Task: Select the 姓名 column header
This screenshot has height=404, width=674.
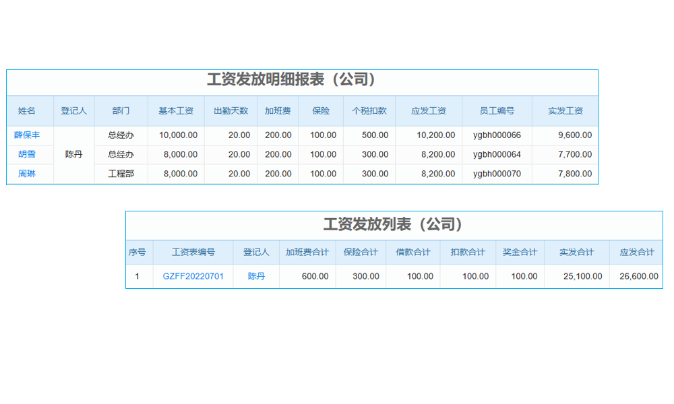Action: coord(28,110)
